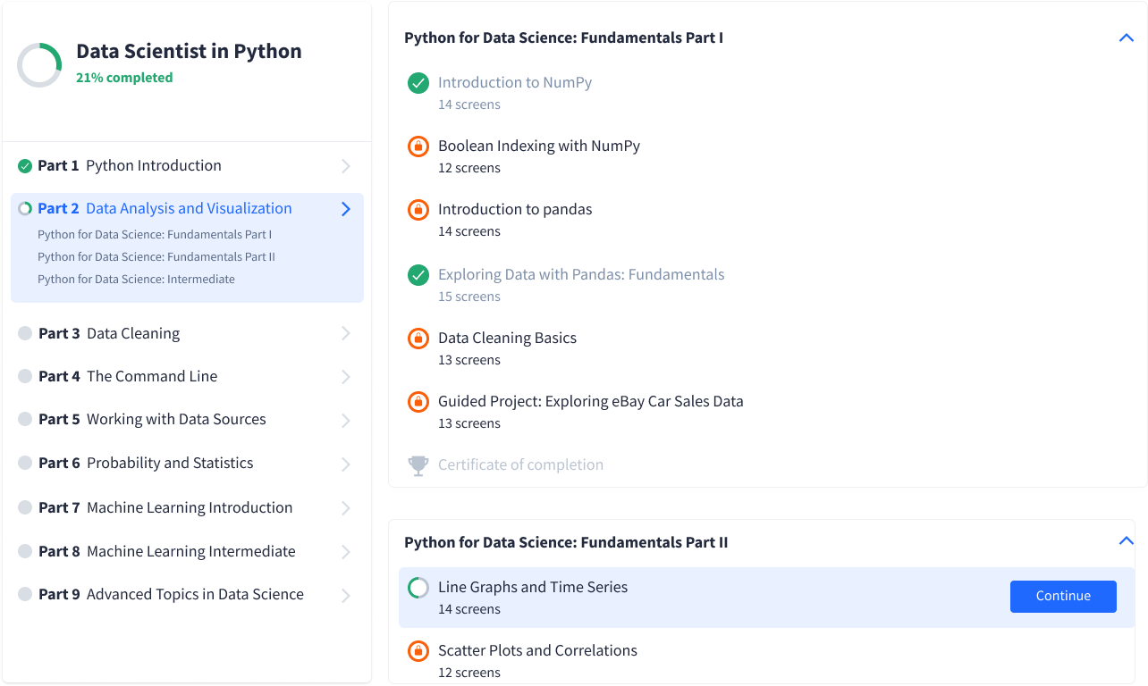
Task: Open Line Graphs and Time Series lesson
Action: click(533, 588)
